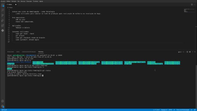Click the Ln 17, Col 1 status entry
This screenshot has width=197, height=111.
(156, 110)
